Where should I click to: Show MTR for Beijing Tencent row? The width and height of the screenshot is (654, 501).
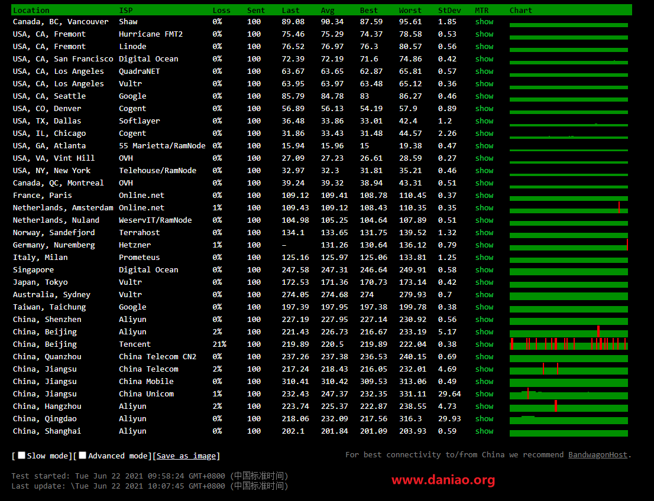484,344
